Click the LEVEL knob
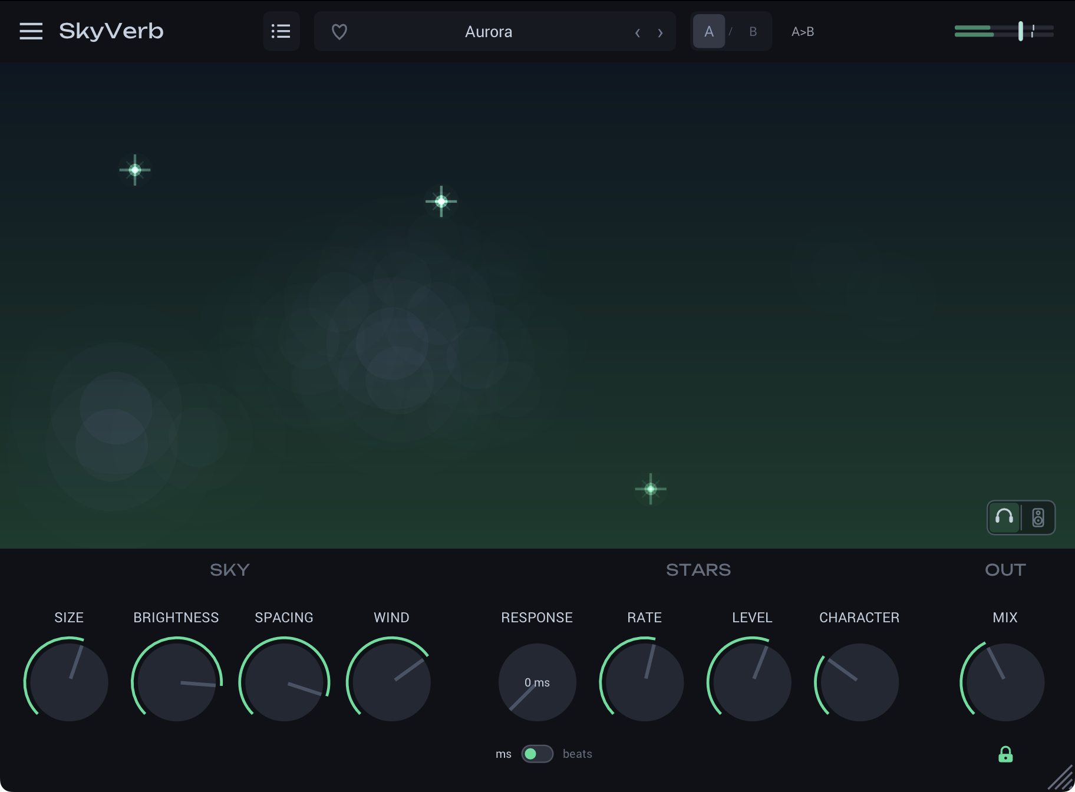This screenshot has height=792, width=1075. [752, 682]
